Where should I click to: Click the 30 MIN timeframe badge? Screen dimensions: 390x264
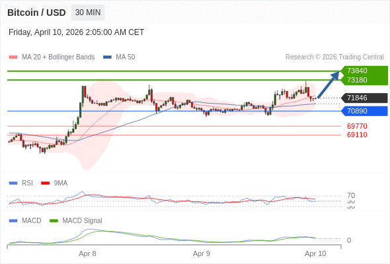coord(88,13)
